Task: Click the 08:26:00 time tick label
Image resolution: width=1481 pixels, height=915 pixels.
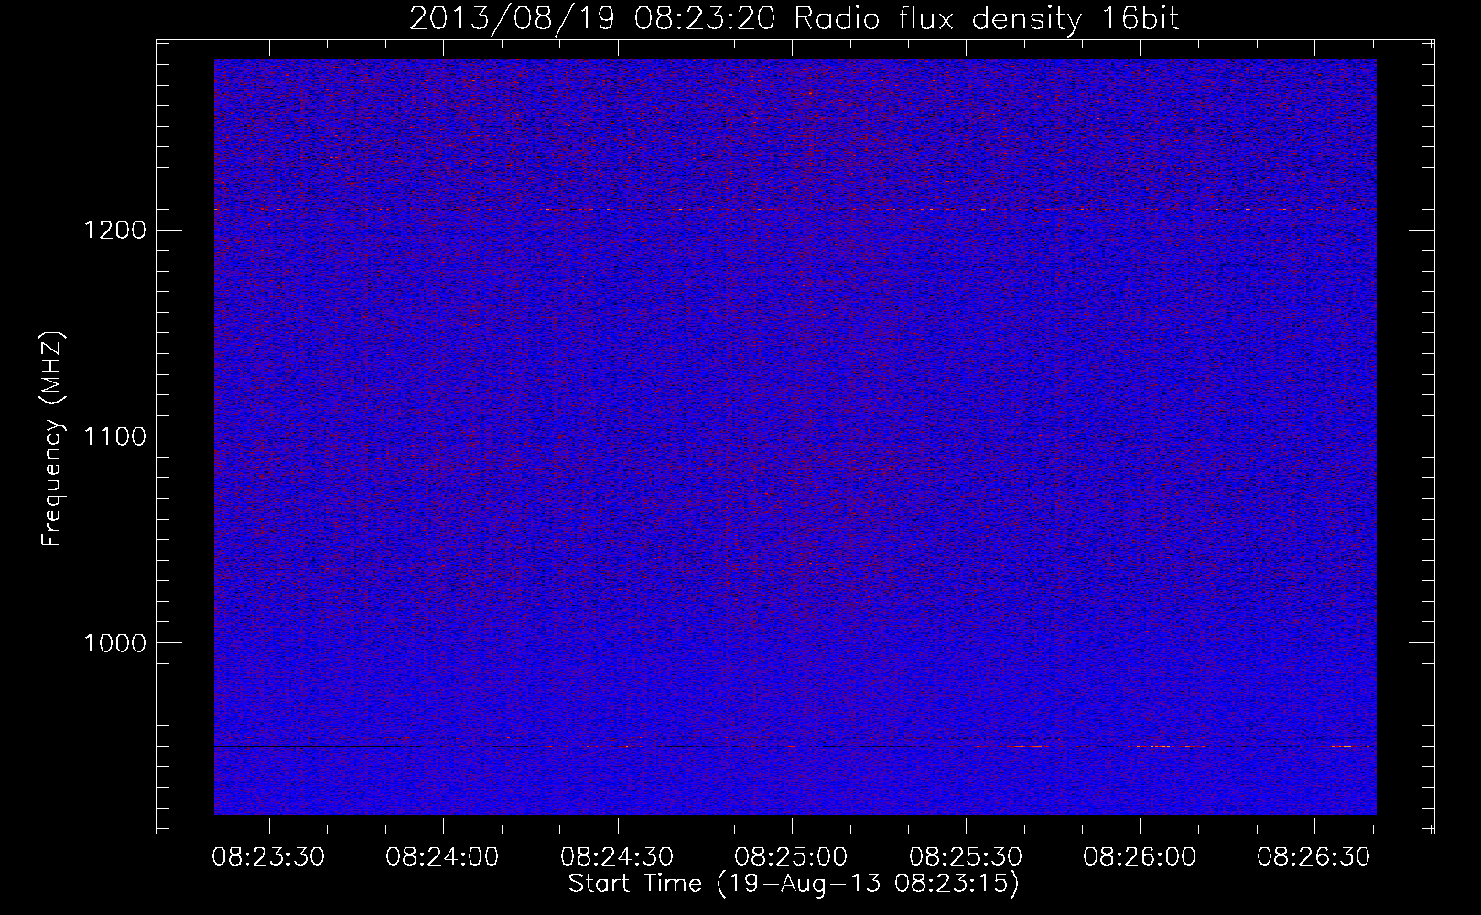Action: click(1140, 857)
